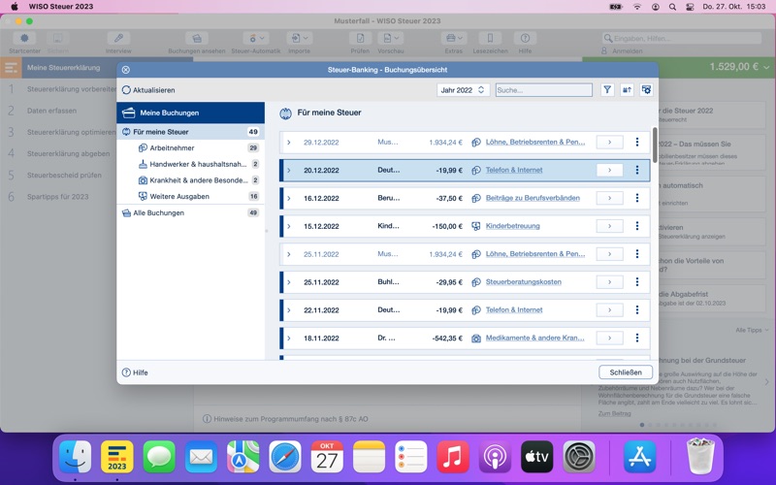Viewport: 776px width, 485px height.
Task: Open the Kinderbetreuung category link
Action: coord(512,226)
